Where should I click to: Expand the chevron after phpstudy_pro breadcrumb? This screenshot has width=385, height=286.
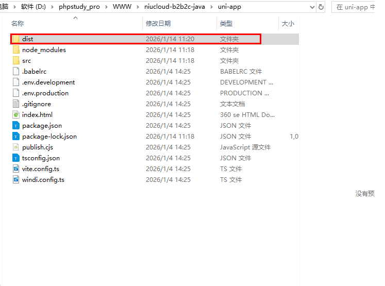click(x=107, y=7)
